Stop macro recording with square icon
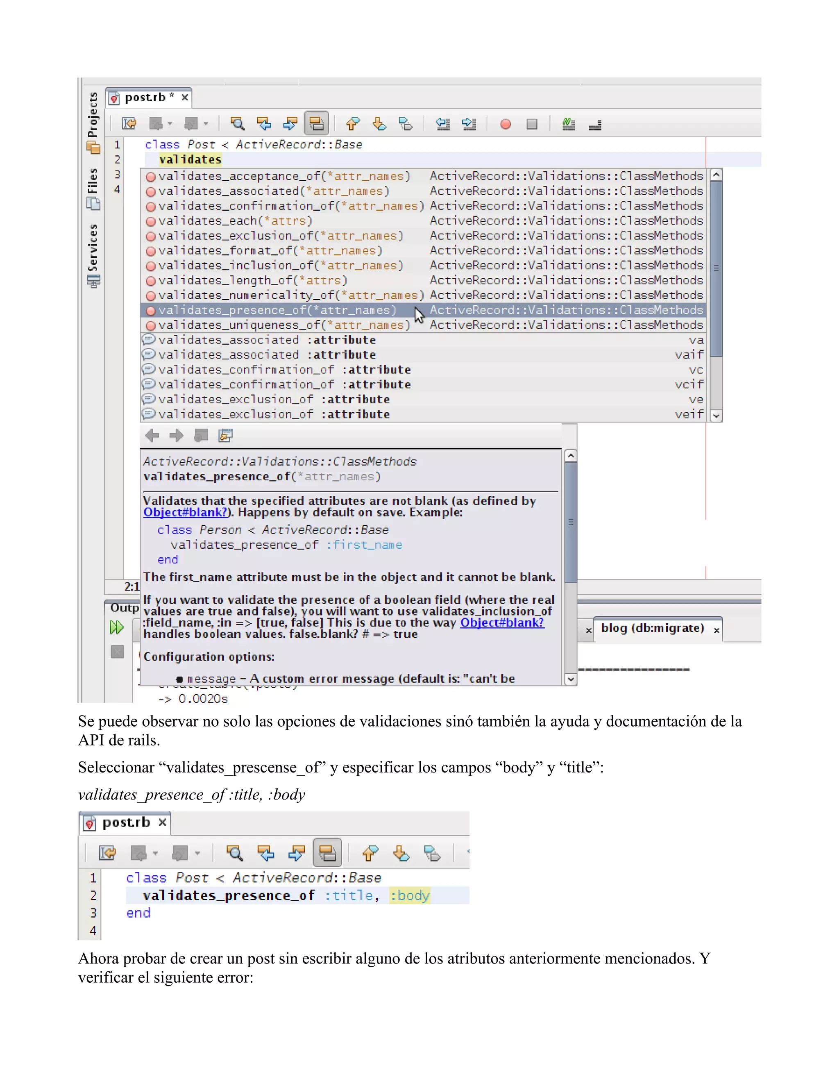This screenshot has height=1086, width=839. pyautogui.click(x=532, y=124)
